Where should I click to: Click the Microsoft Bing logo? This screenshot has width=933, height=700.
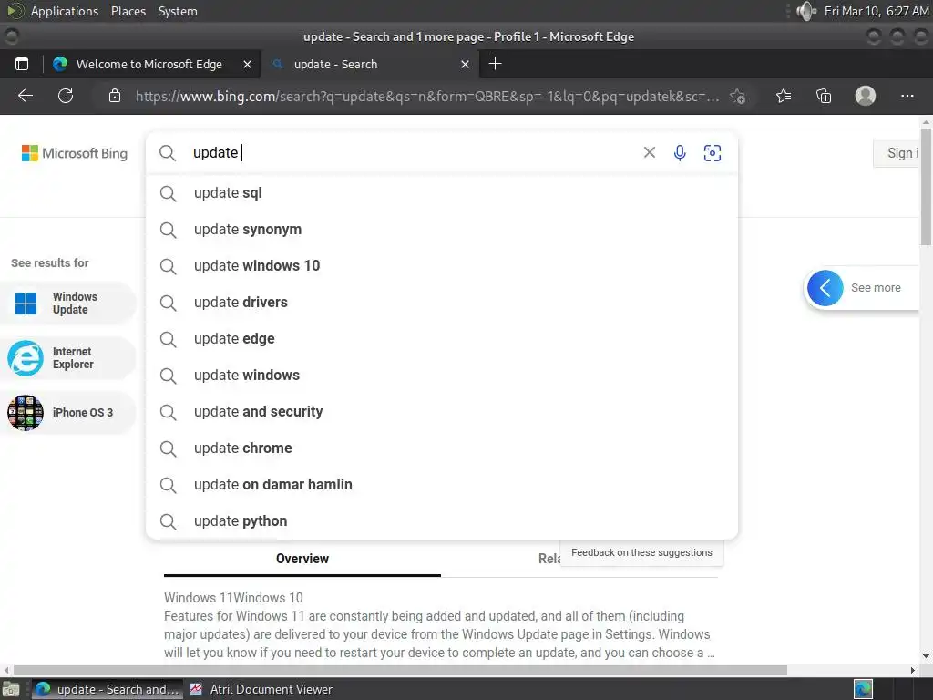75,153
